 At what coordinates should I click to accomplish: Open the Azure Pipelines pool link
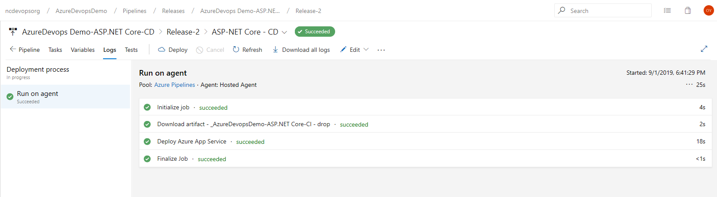[174, 85]
